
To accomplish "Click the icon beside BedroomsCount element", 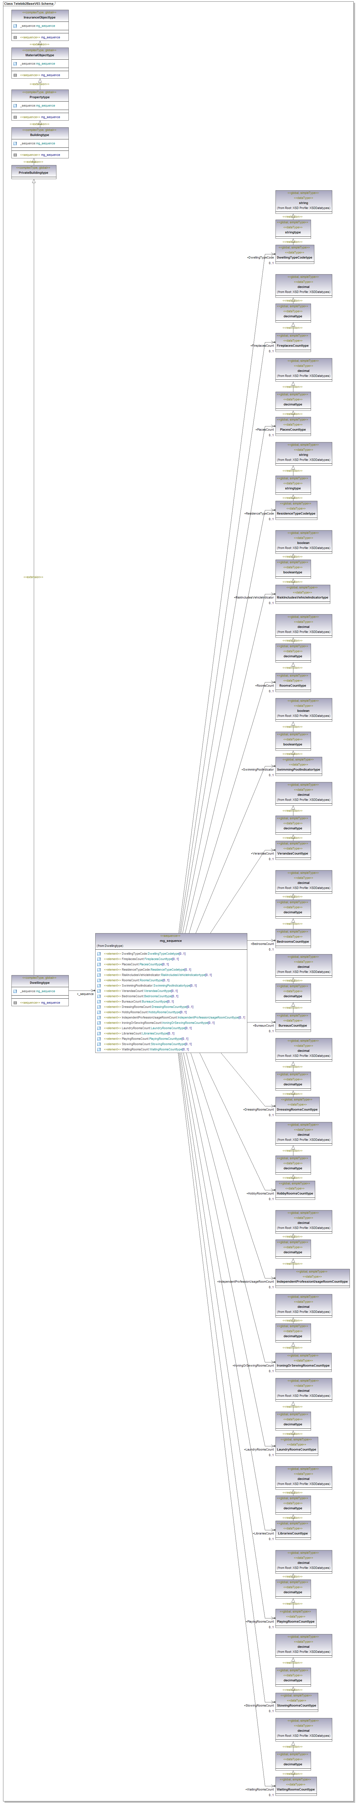I will [99, 996].
